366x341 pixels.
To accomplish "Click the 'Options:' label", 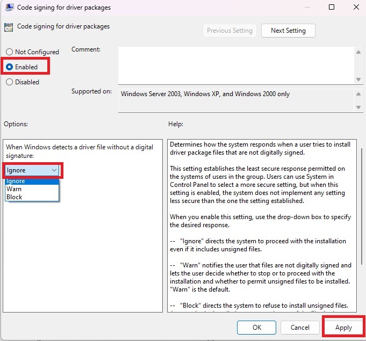I will coord(16,124).
